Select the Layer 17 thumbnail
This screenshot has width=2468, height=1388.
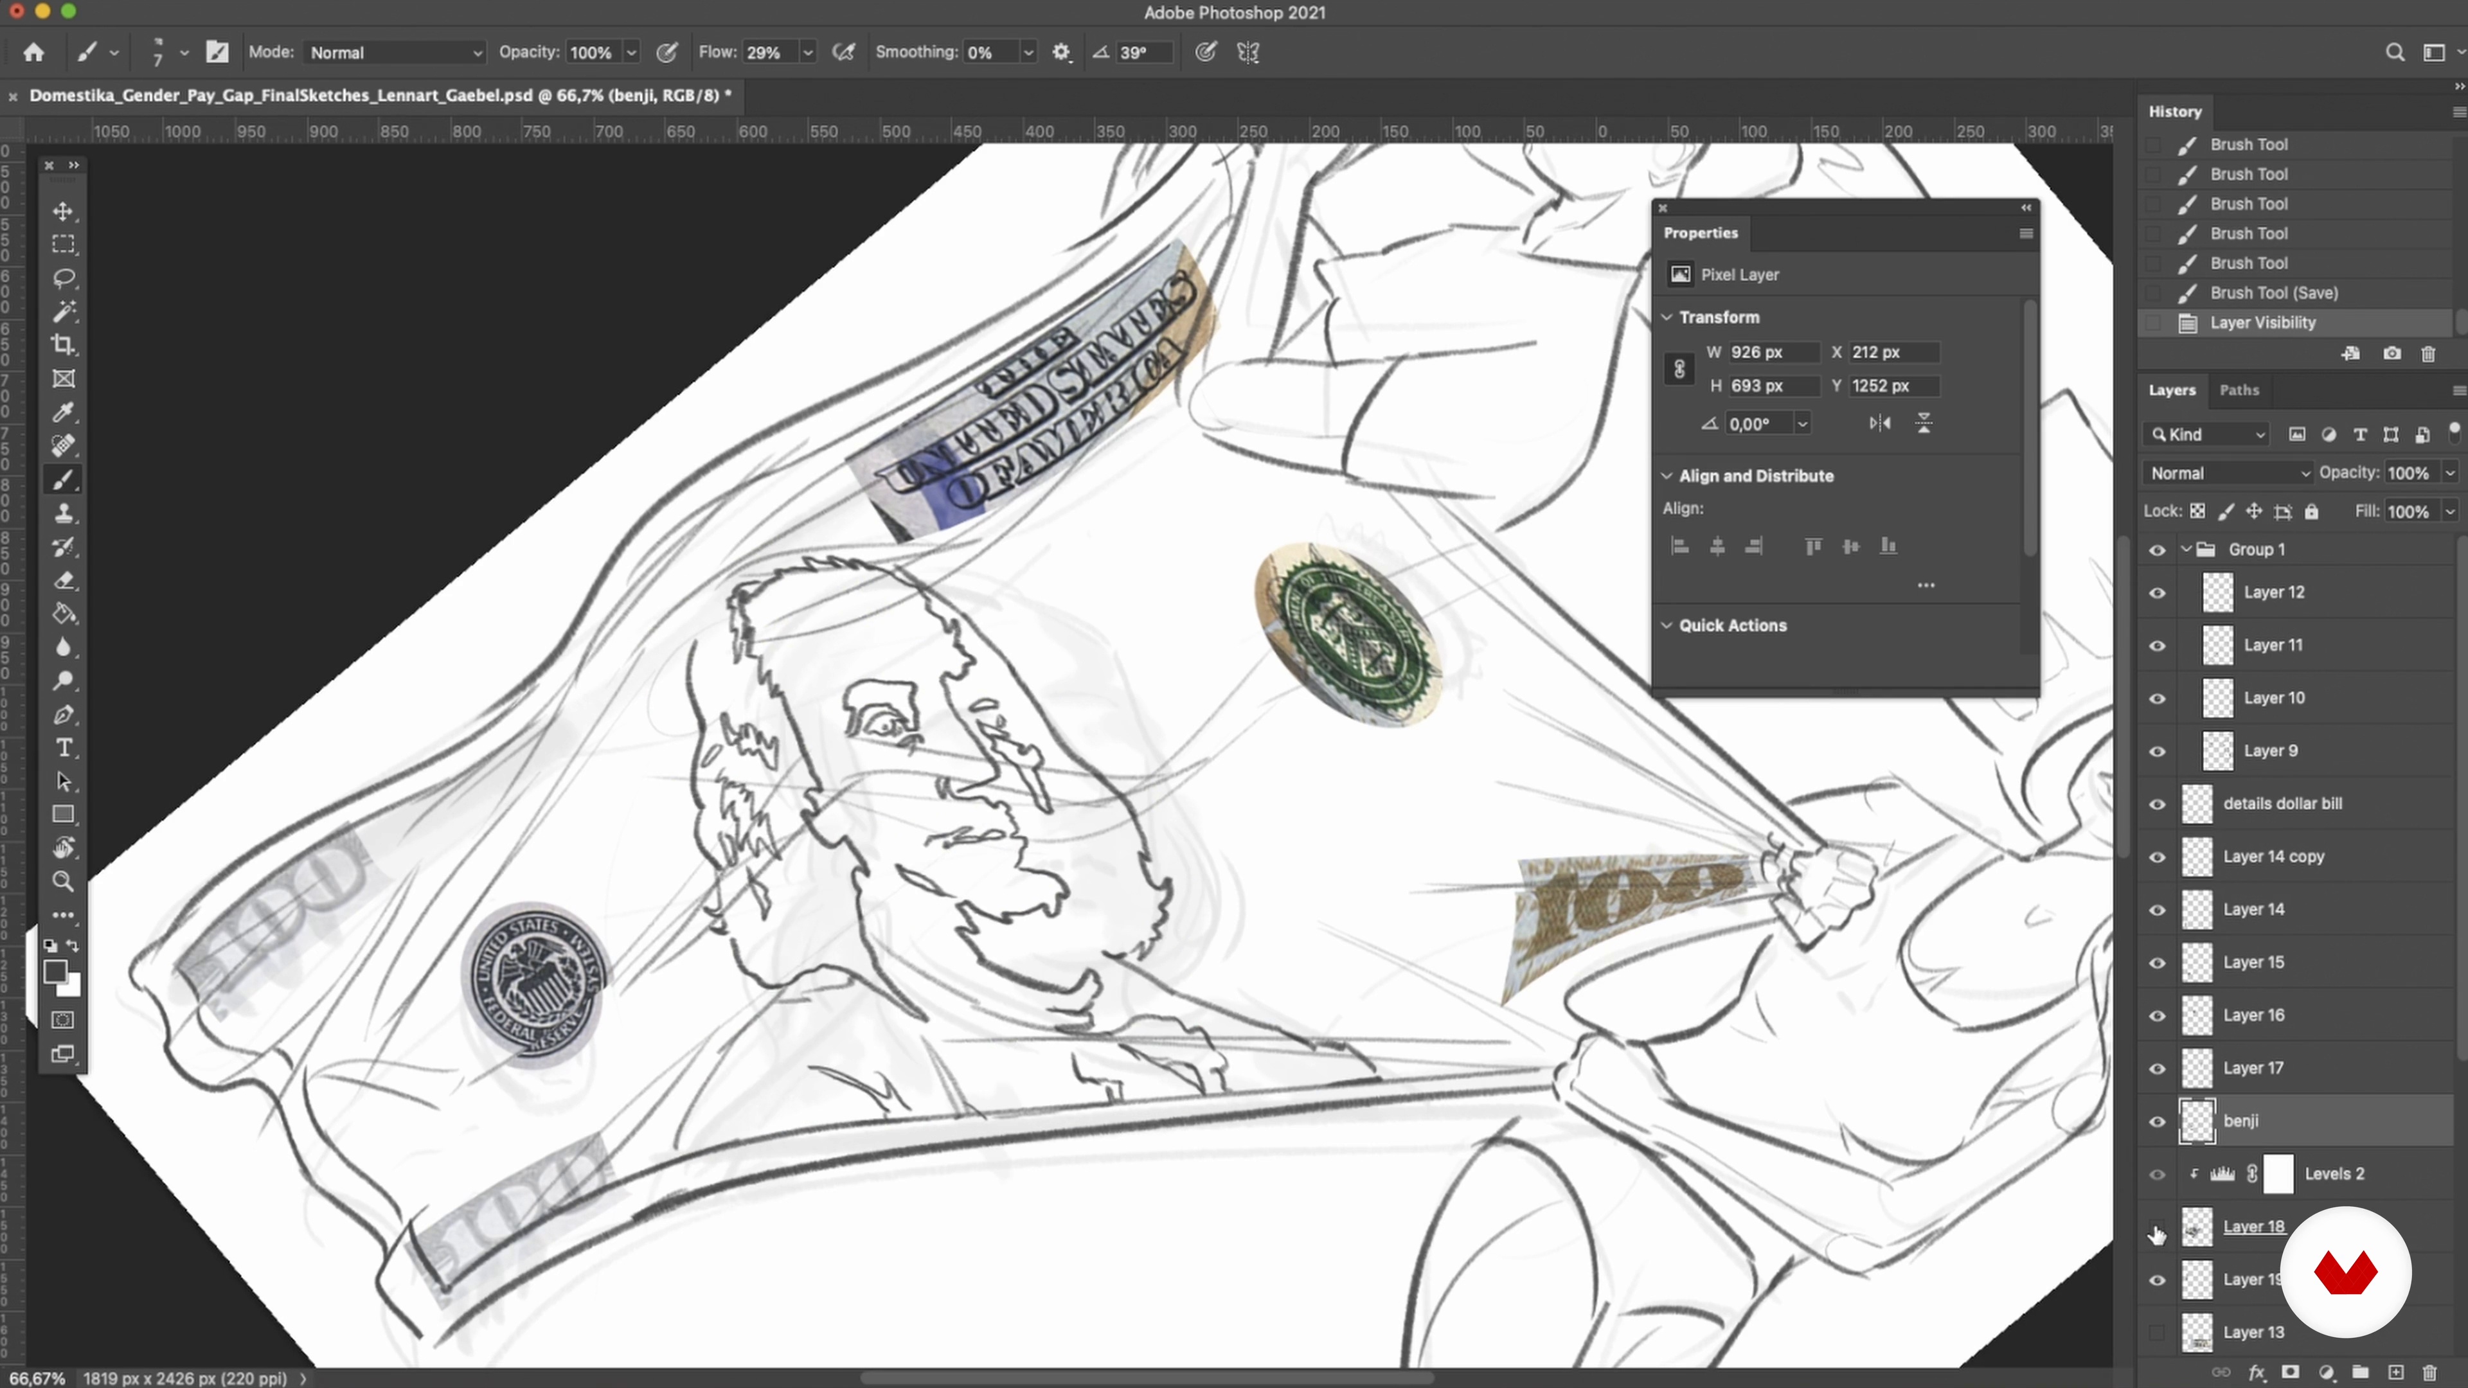click(2198, 1068)
